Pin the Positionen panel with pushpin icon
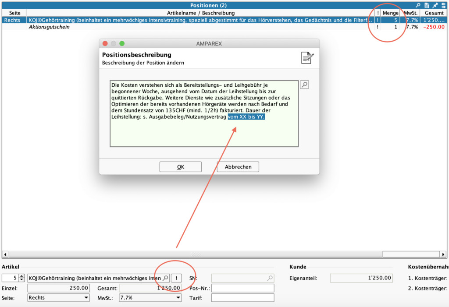 (435, 5)
